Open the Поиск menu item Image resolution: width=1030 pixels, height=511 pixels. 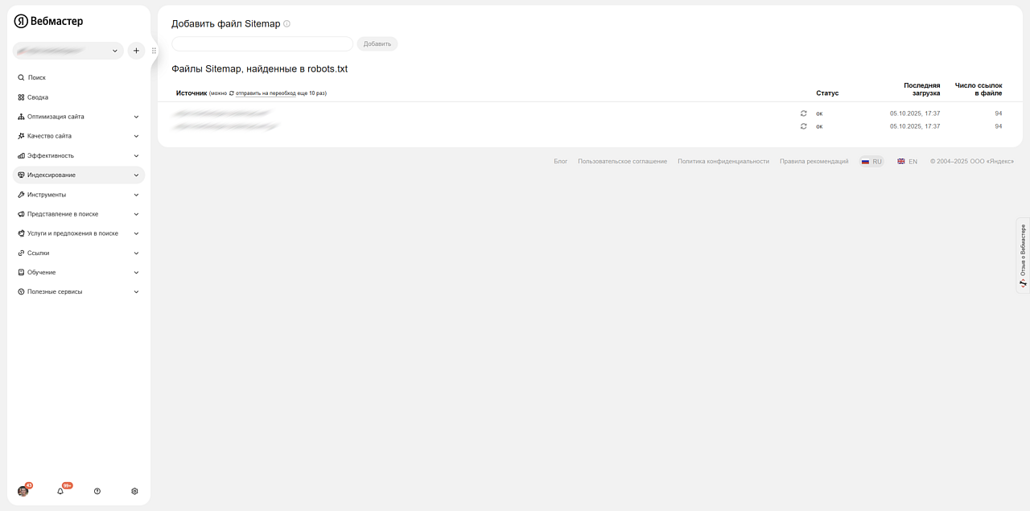(x=36, y=78)
